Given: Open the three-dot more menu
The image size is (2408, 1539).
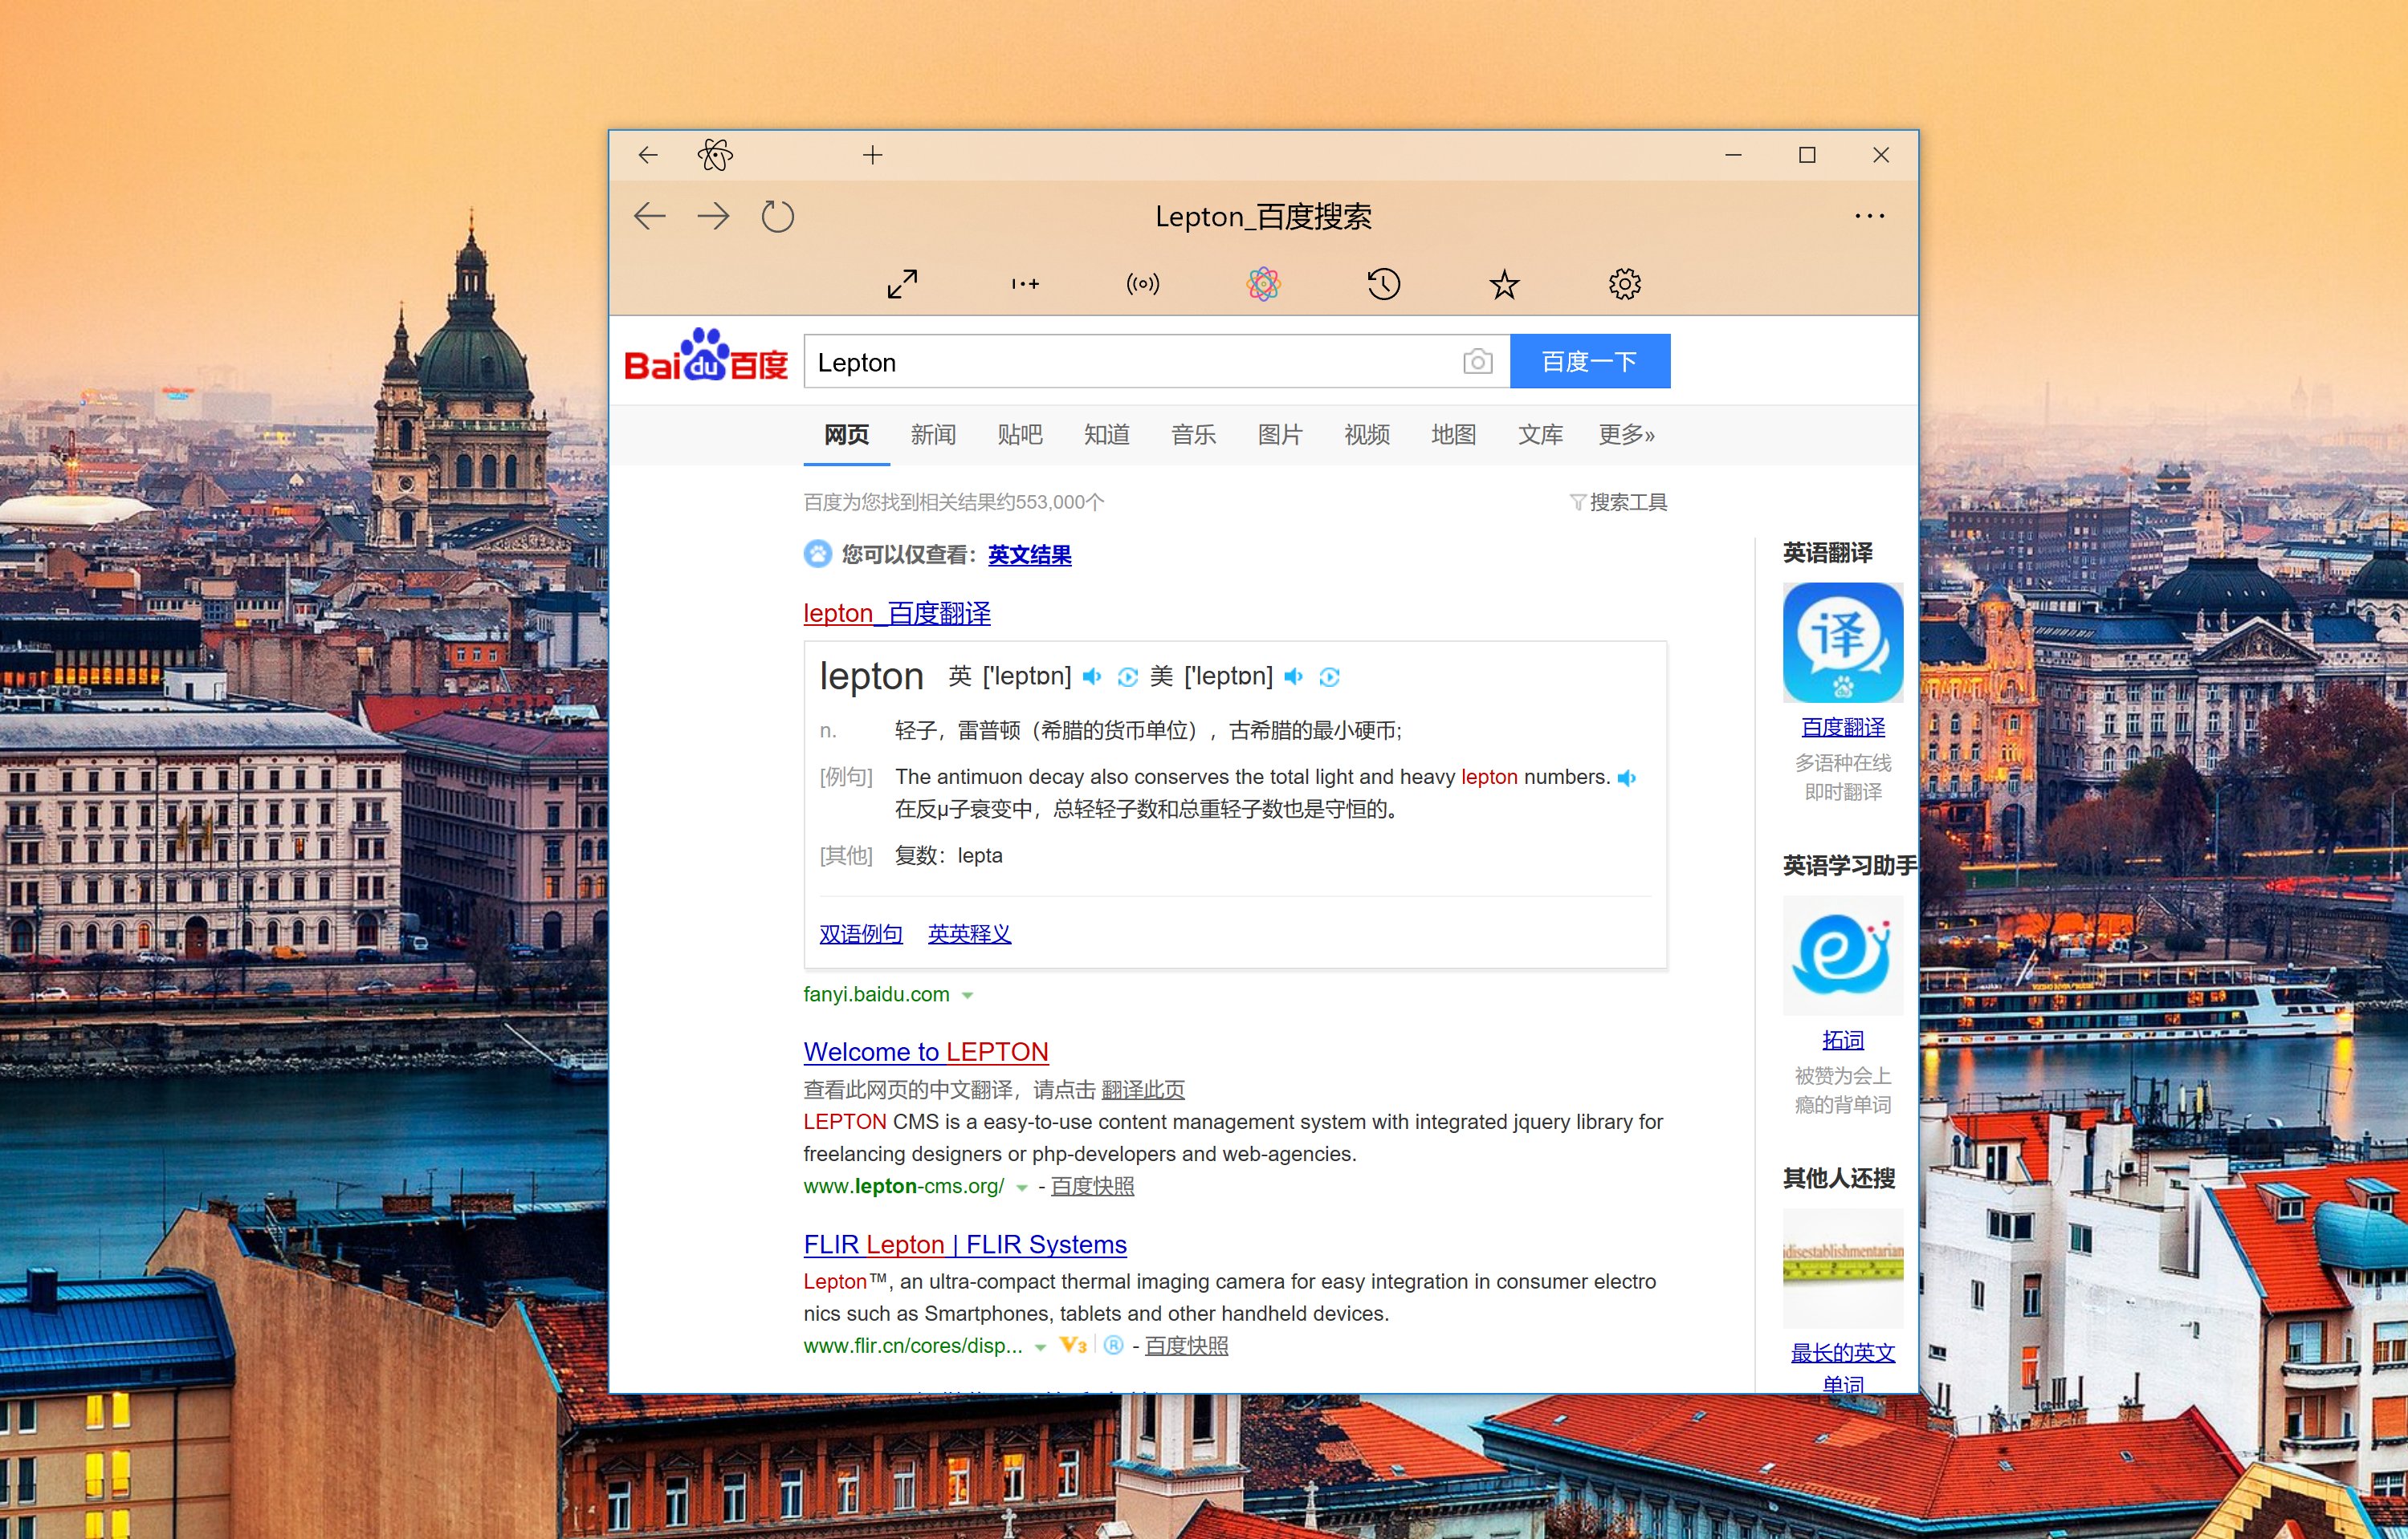Looking at the screenshot, I should [1868, 217].
